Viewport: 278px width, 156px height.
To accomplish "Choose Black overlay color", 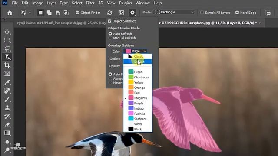I will 138,129.
